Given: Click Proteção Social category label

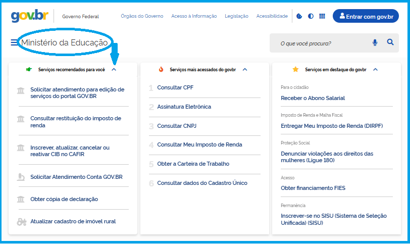Looking at the screenshot, I should tap(295, 143).
